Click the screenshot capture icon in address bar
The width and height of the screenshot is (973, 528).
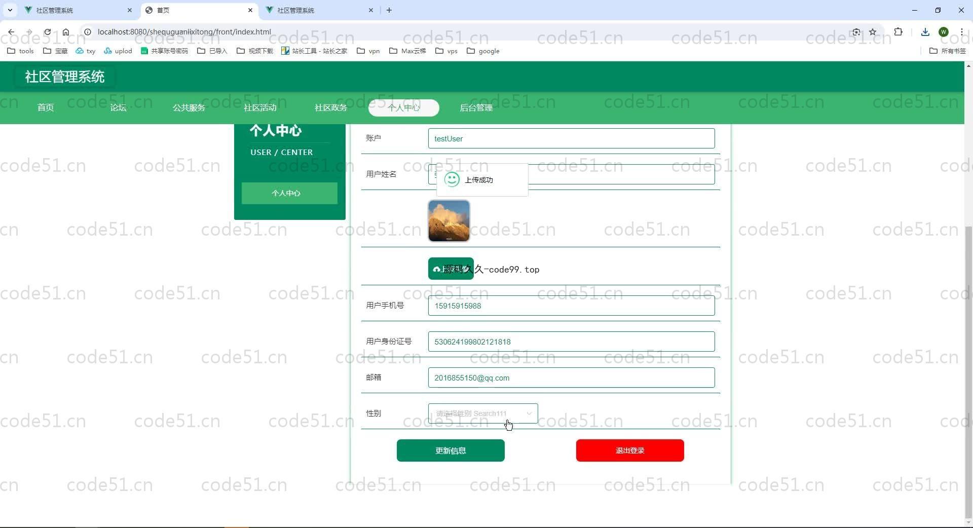[856, 32]
